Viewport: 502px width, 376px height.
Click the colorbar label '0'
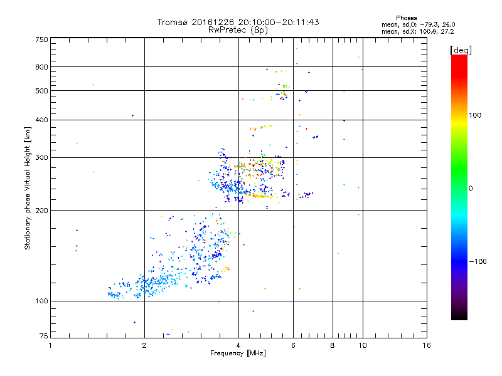471,189
